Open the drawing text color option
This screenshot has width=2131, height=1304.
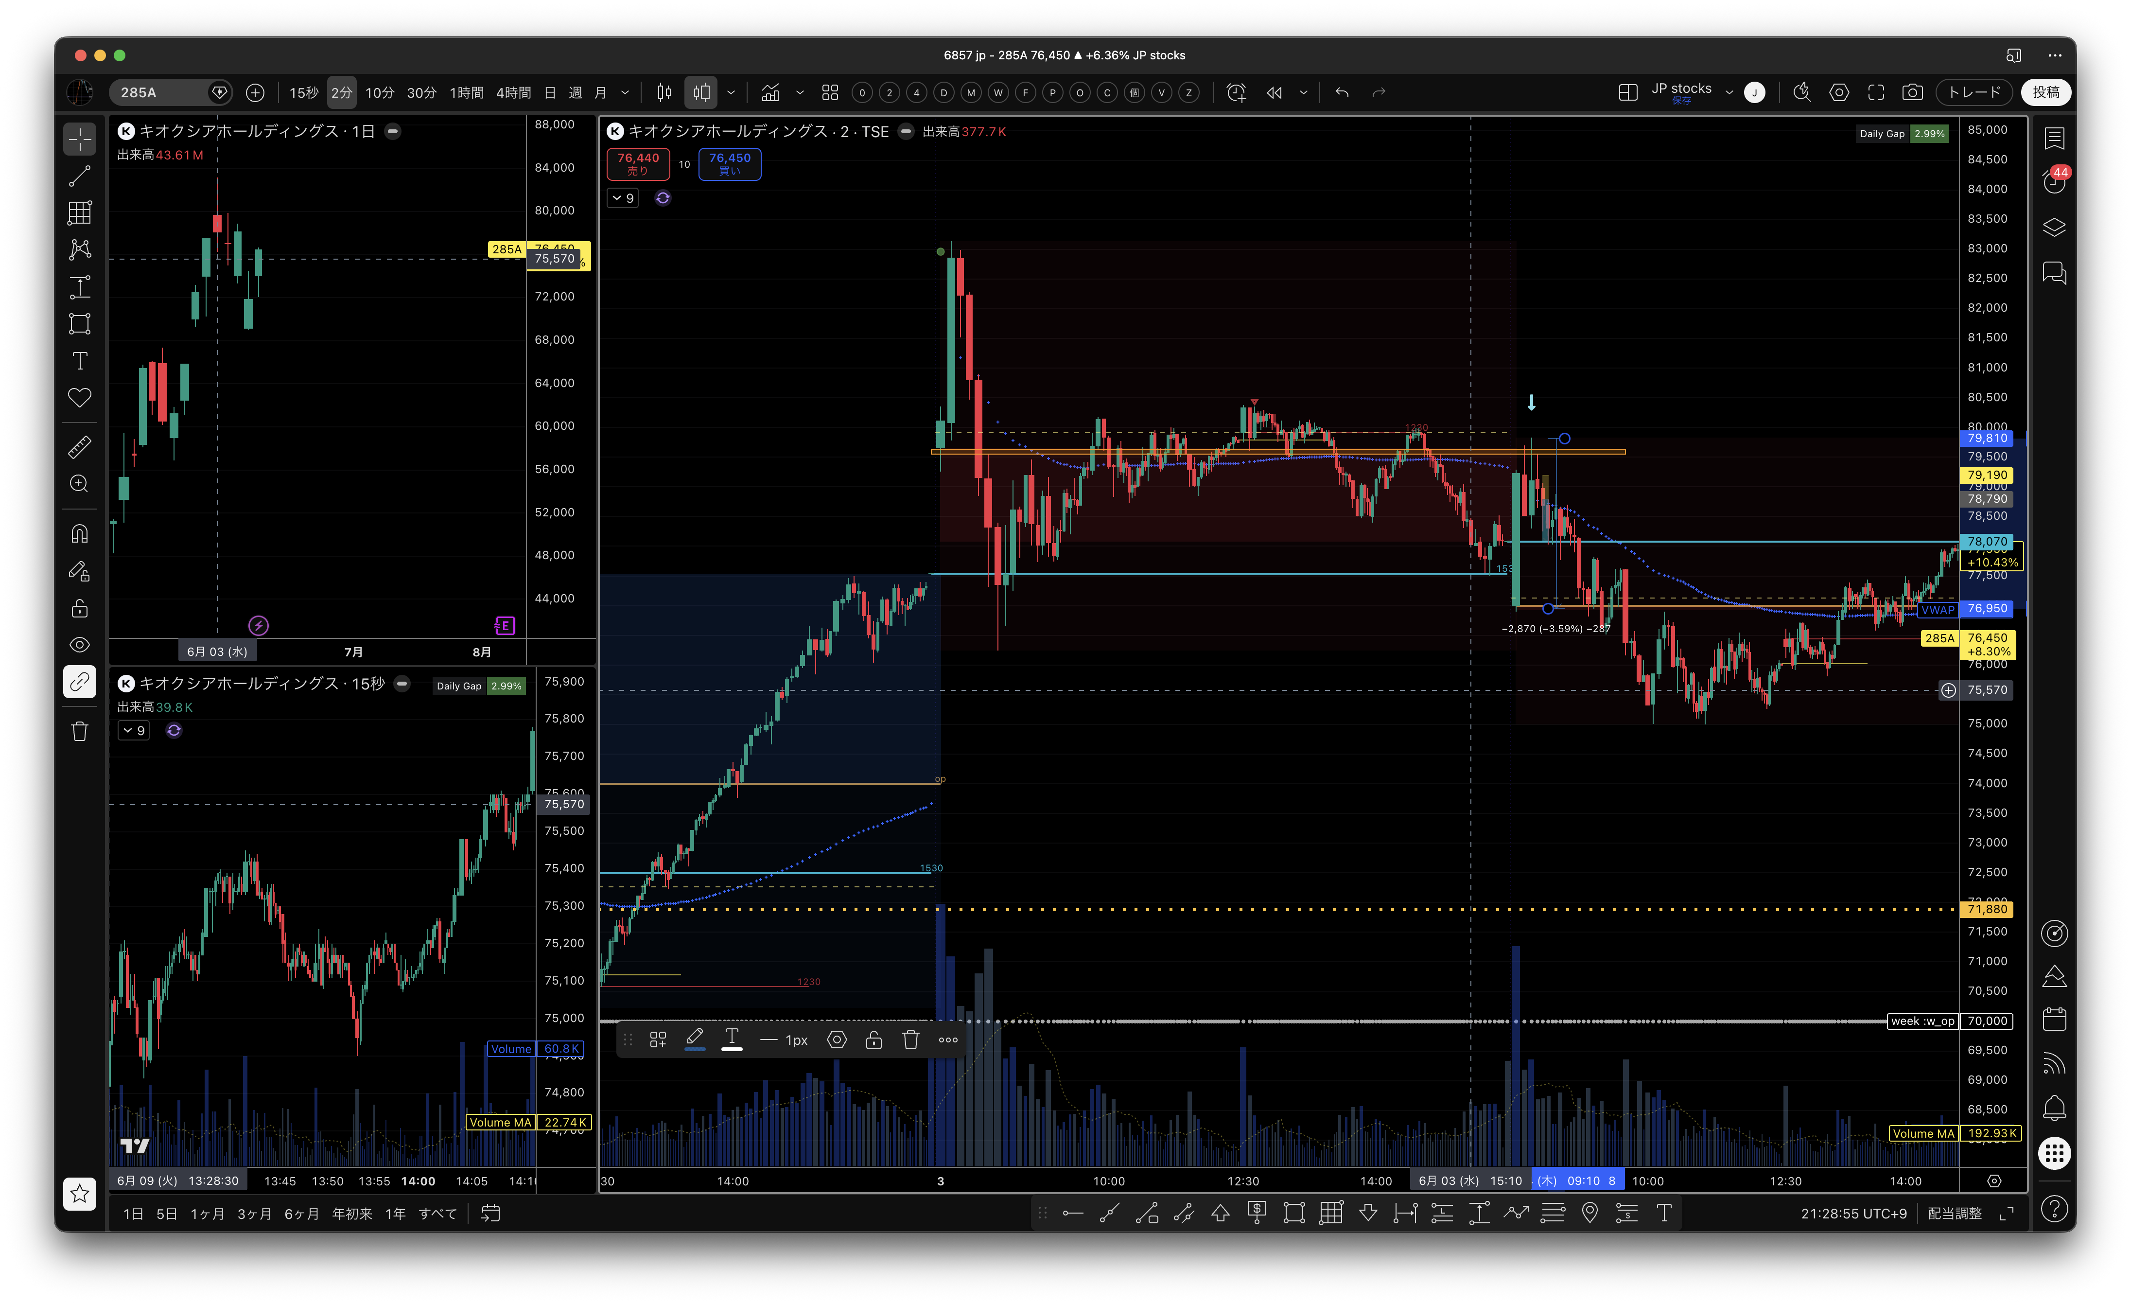[732, 1039]
